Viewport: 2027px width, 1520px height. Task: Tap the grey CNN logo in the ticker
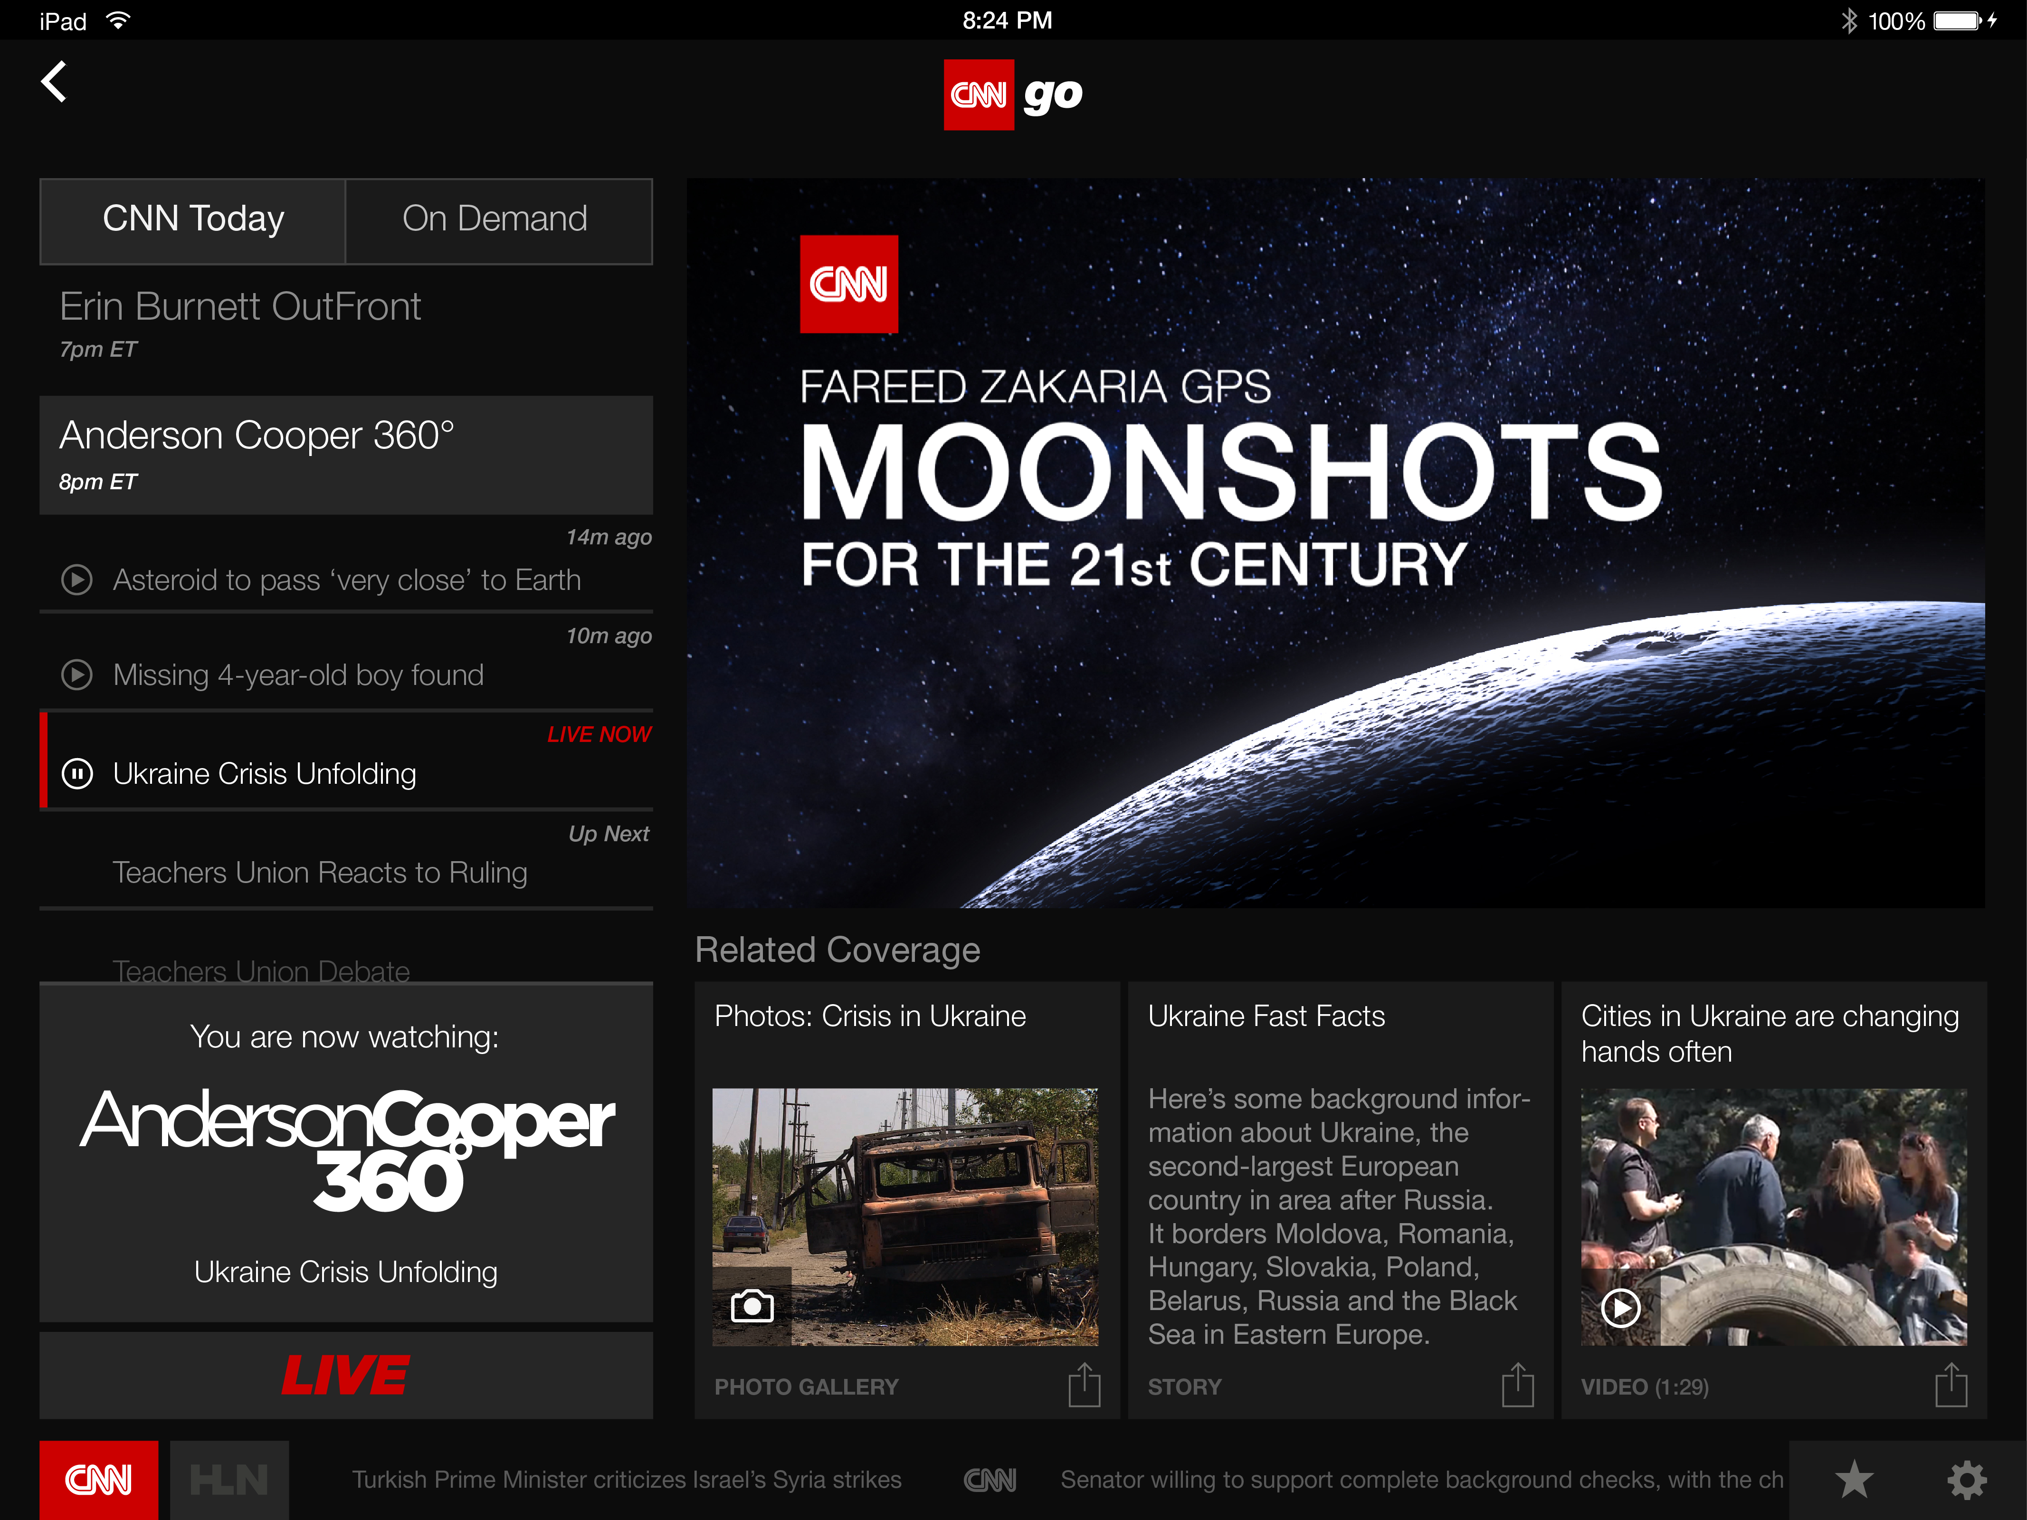pos(990,1480)
